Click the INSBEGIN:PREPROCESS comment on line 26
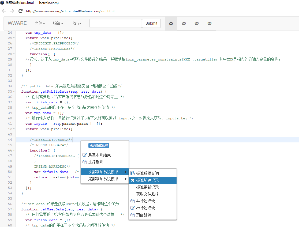 point(54,43)
